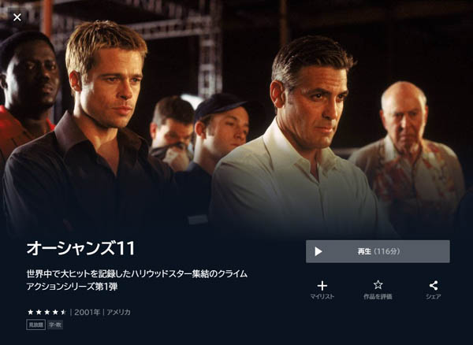473x345 pixels.
Task: Click the 見放題 badge
Action: (36, 325)
